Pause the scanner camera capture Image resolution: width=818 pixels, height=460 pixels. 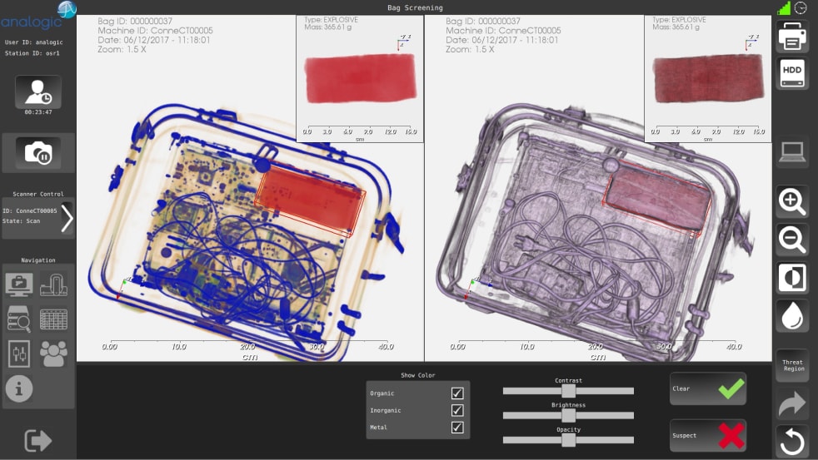[38, 152]
